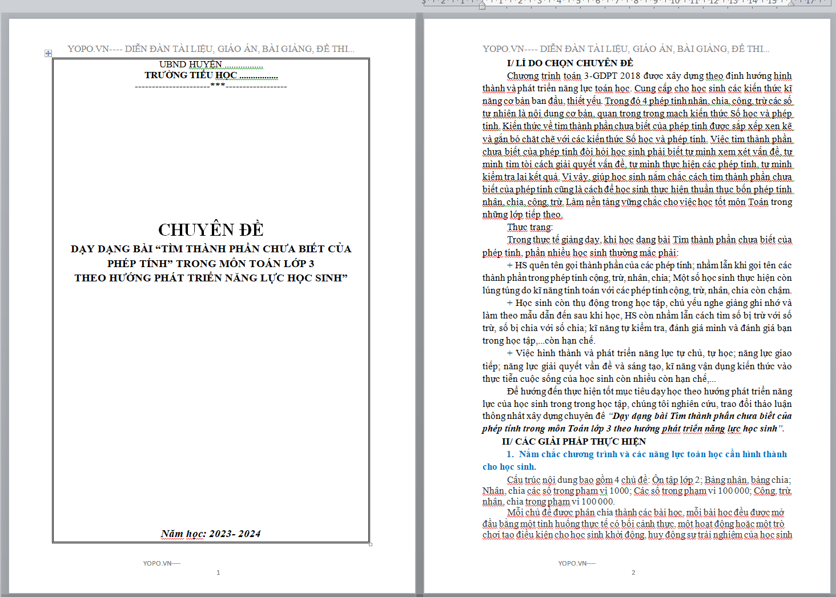This screenshot has width=836, height=597.
Task: Click the line starting 'Cấu trúc nội dung bao gồm 4 chủ đề'
Action: pyautogui.click(x=649, y=480)
